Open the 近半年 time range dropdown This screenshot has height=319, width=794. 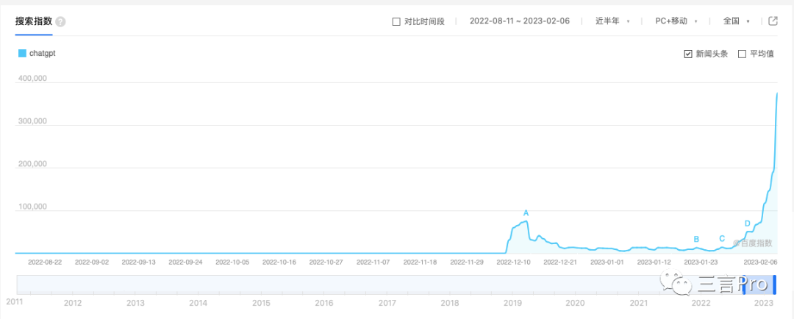click(612, 21)
